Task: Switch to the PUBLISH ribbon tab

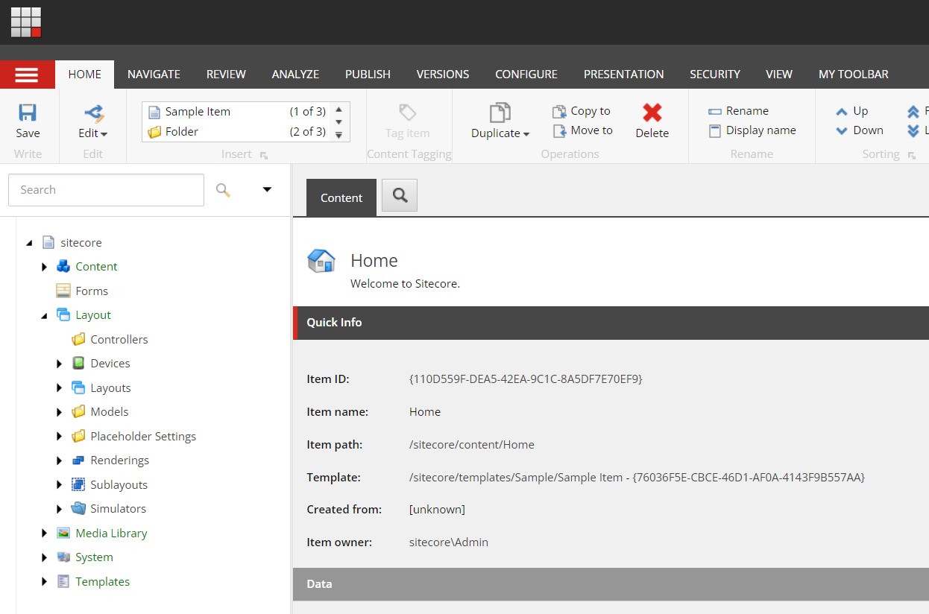Action: 368,75
